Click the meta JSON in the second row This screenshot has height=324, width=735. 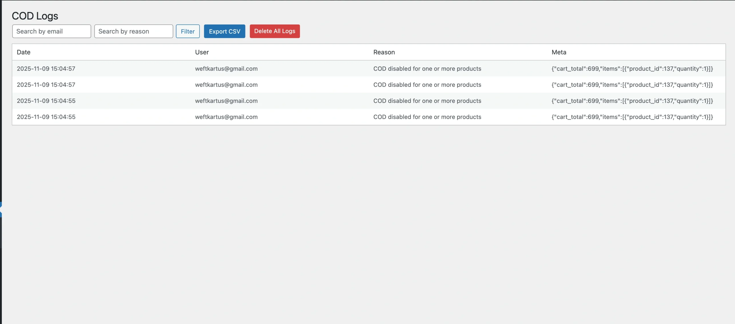632,85
